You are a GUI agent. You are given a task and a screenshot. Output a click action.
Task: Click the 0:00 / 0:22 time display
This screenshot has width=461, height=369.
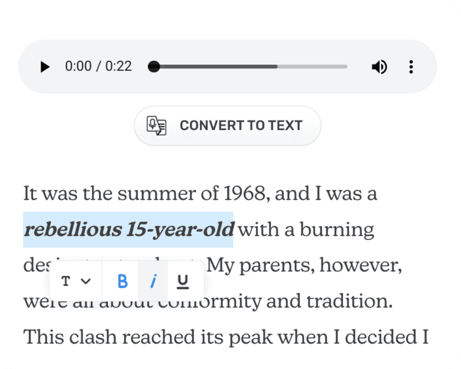tap(98, 66)
